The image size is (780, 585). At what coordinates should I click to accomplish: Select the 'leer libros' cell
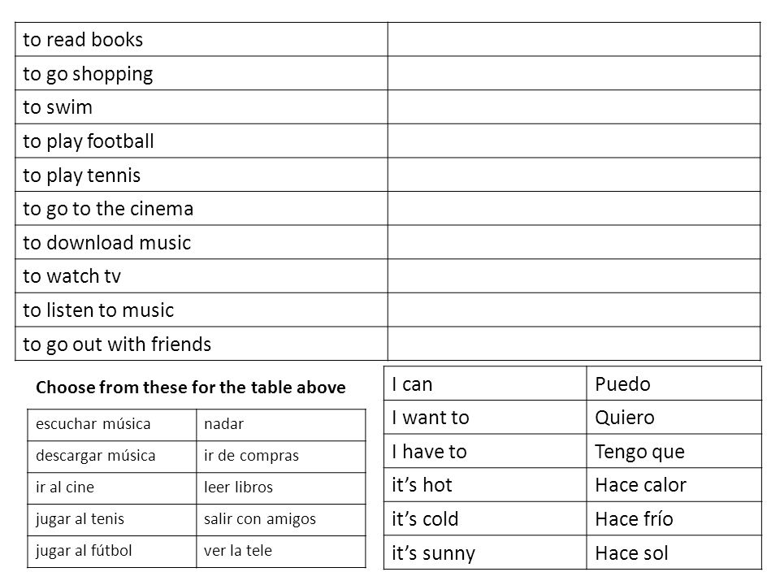point(281,488)
